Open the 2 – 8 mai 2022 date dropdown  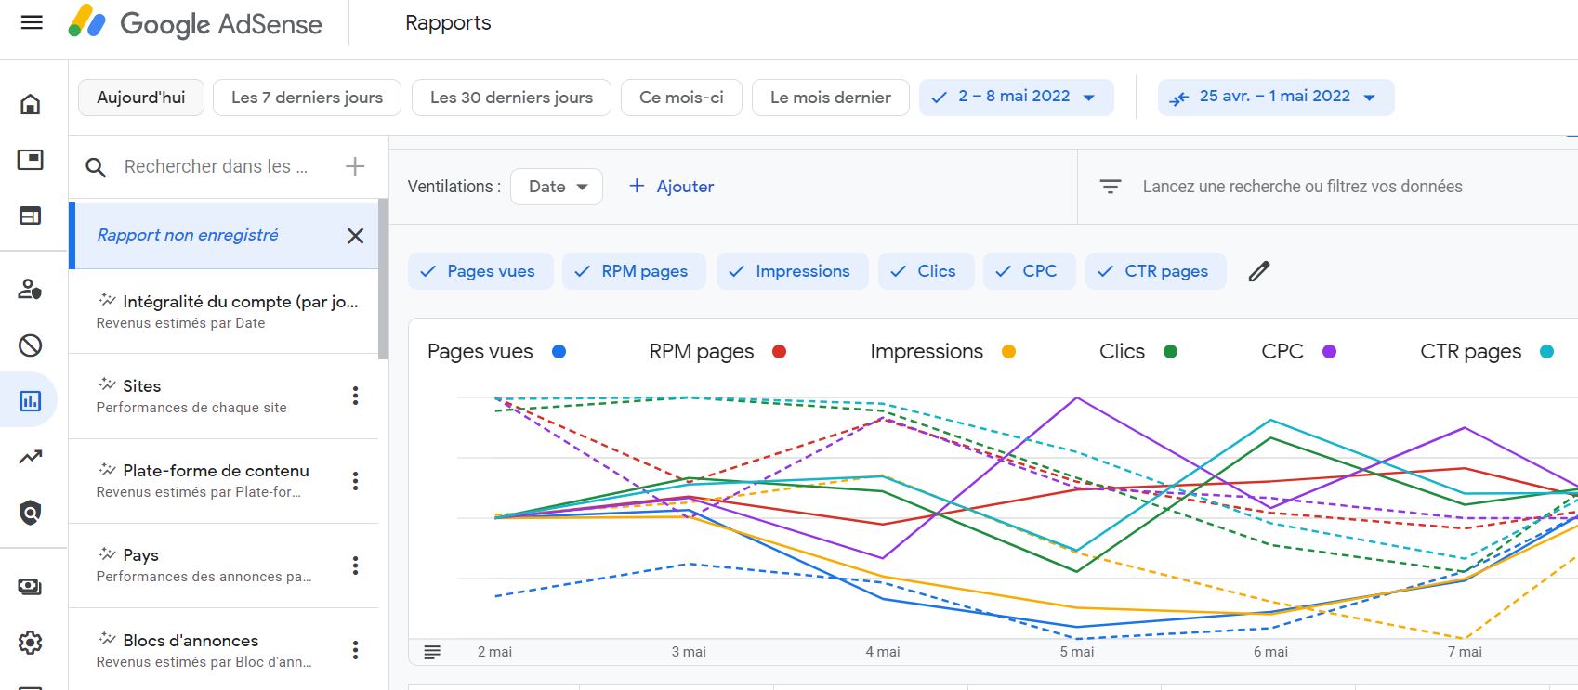point(1017,97)
